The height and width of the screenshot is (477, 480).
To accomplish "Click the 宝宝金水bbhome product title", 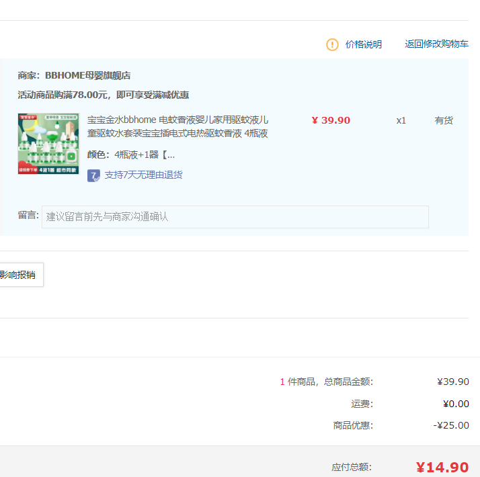I will [177, 126].
